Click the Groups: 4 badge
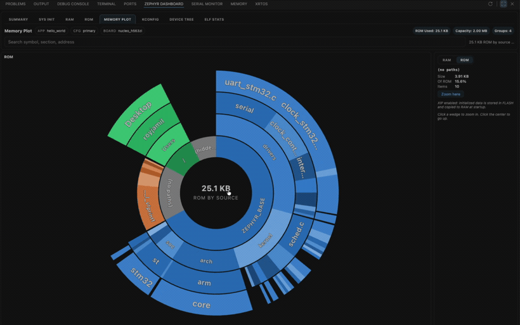The image size is (520, 325). tap(503, 31)
